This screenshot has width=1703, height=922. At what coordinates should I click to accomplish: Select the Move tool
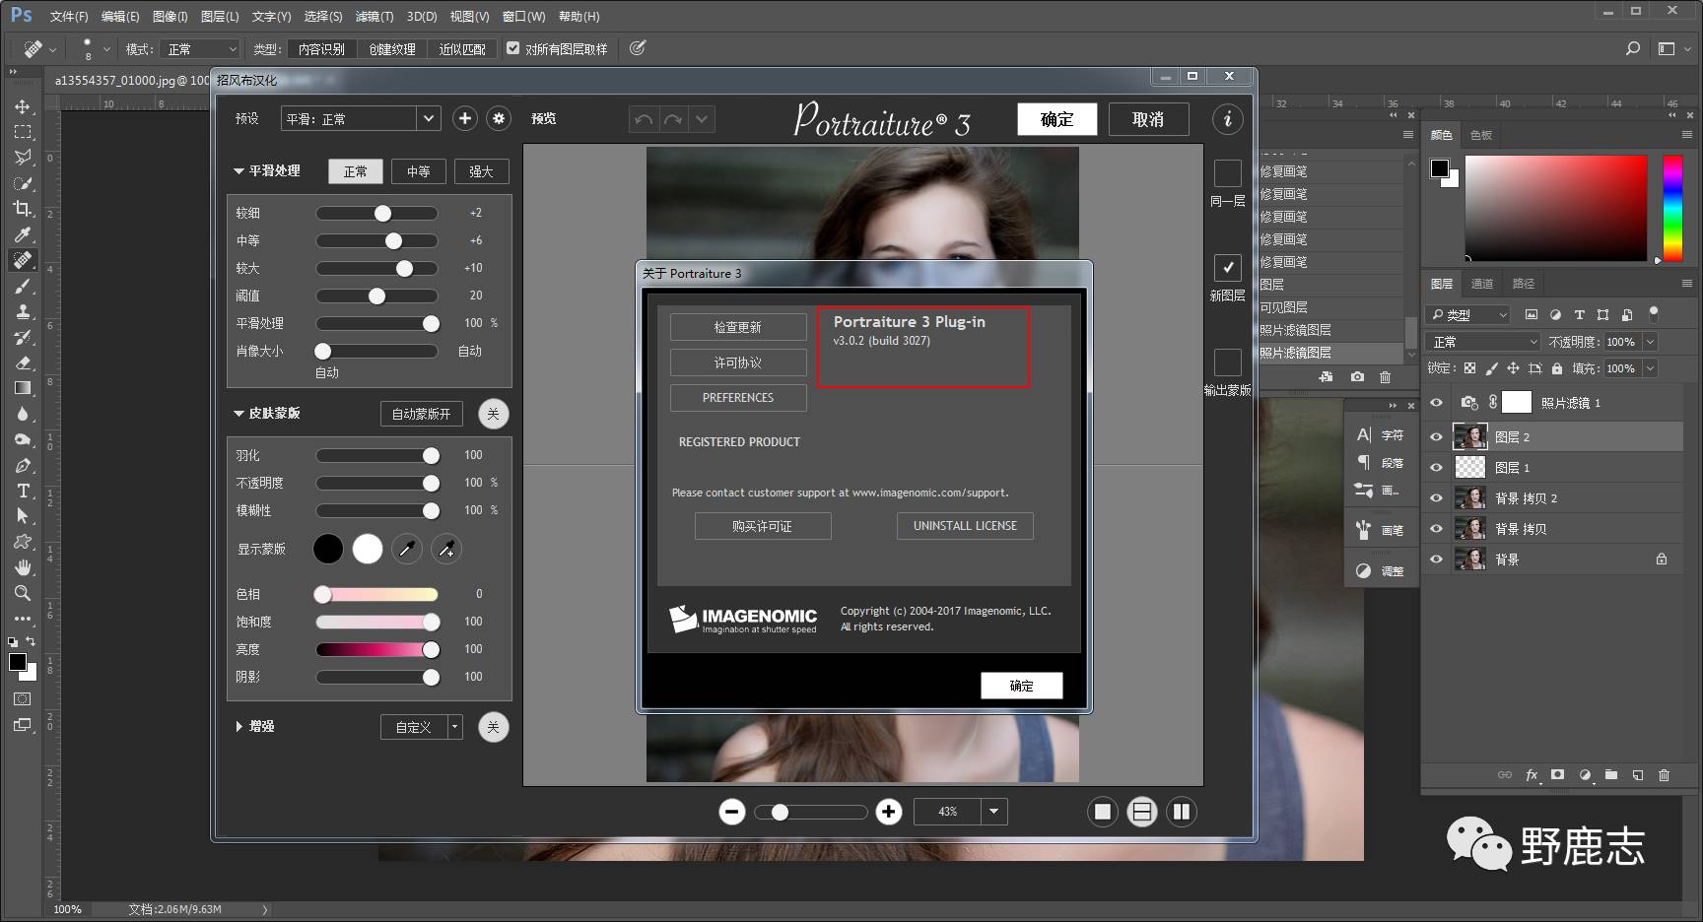click(x=22, y=106)
